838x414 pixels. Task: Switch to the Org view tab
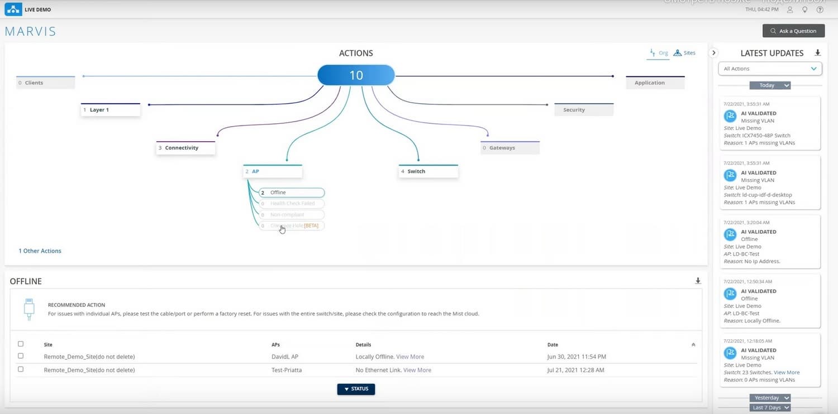(x=659, y=53)
